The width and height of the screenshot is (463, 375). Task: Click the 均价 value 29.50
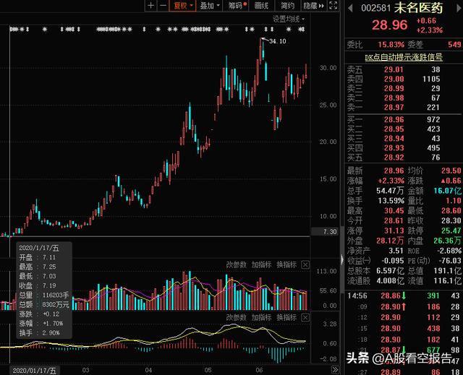451,171
